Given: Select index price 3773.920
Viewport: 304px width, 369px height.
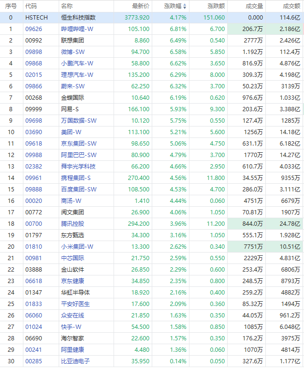Looking at the screenshot, I should click(137, 17).
